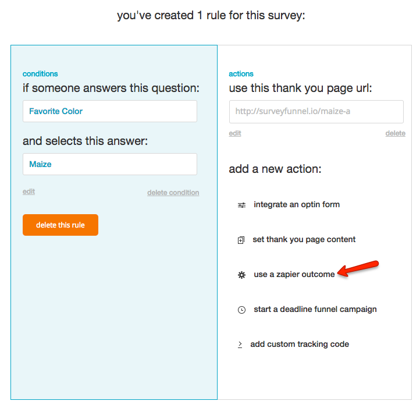Open the Maize answer field
The image size is (420, 408).
[110, 164]
